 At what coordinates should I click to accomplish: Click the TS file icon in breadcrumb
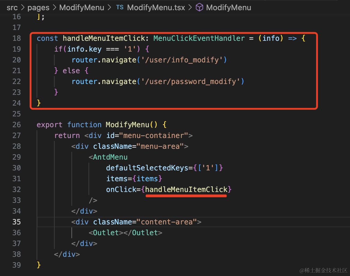coord(120,7)
